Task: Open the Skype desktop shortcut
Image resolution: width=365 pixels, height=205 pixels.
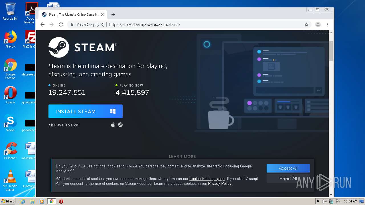Action: point(10,123)
